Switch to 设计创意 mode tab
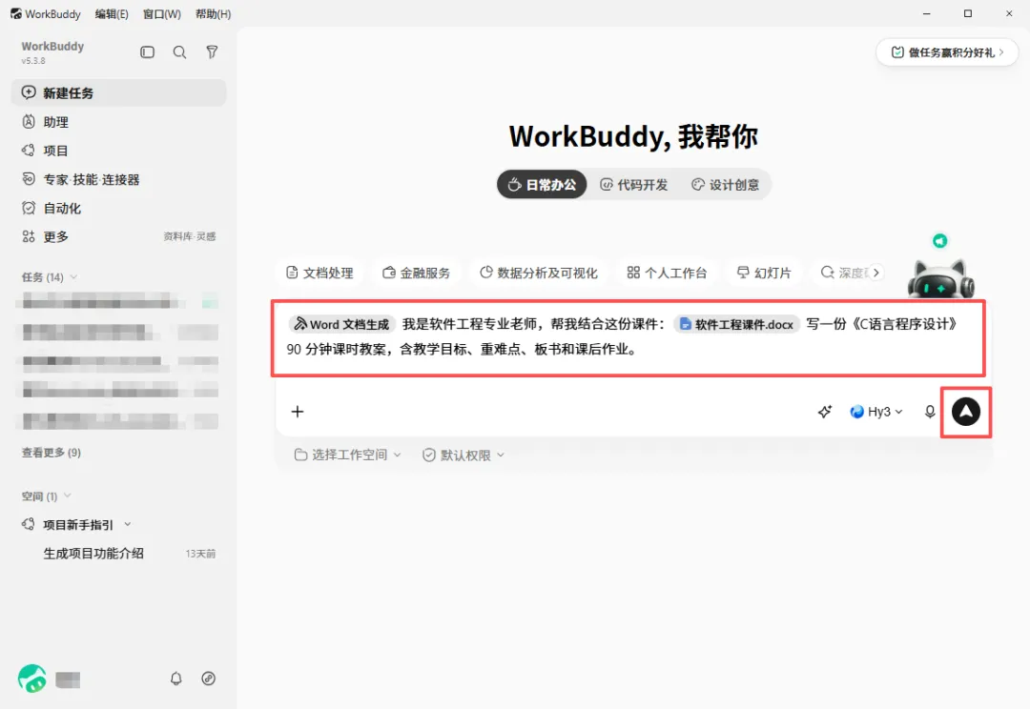This screenshot has width=1030, height=709. (725, 185)
